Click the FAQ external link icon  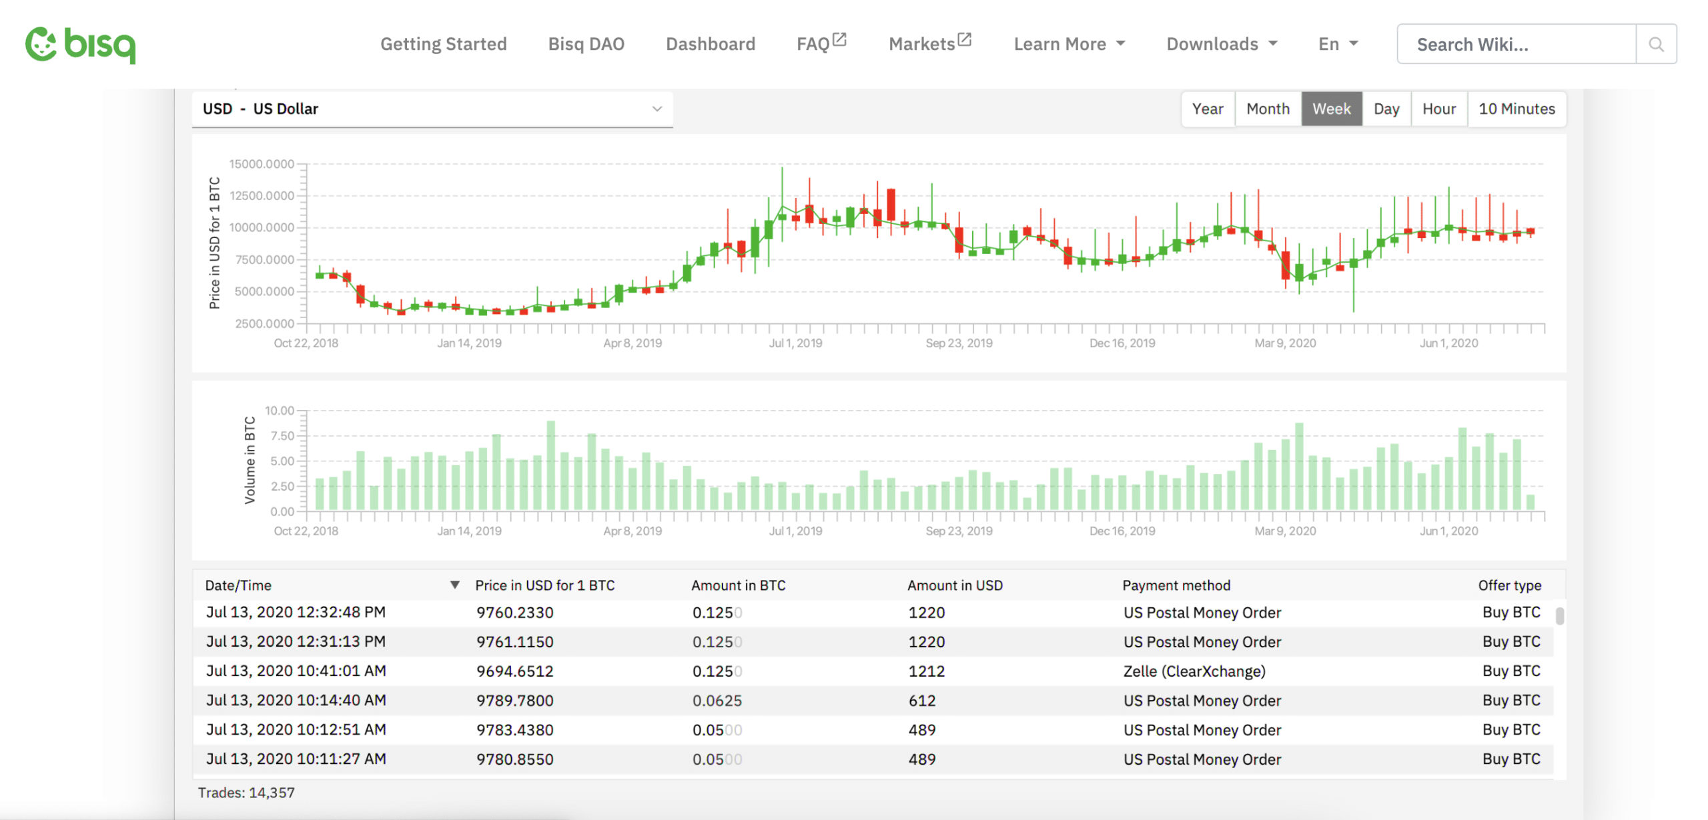[840, 40]
